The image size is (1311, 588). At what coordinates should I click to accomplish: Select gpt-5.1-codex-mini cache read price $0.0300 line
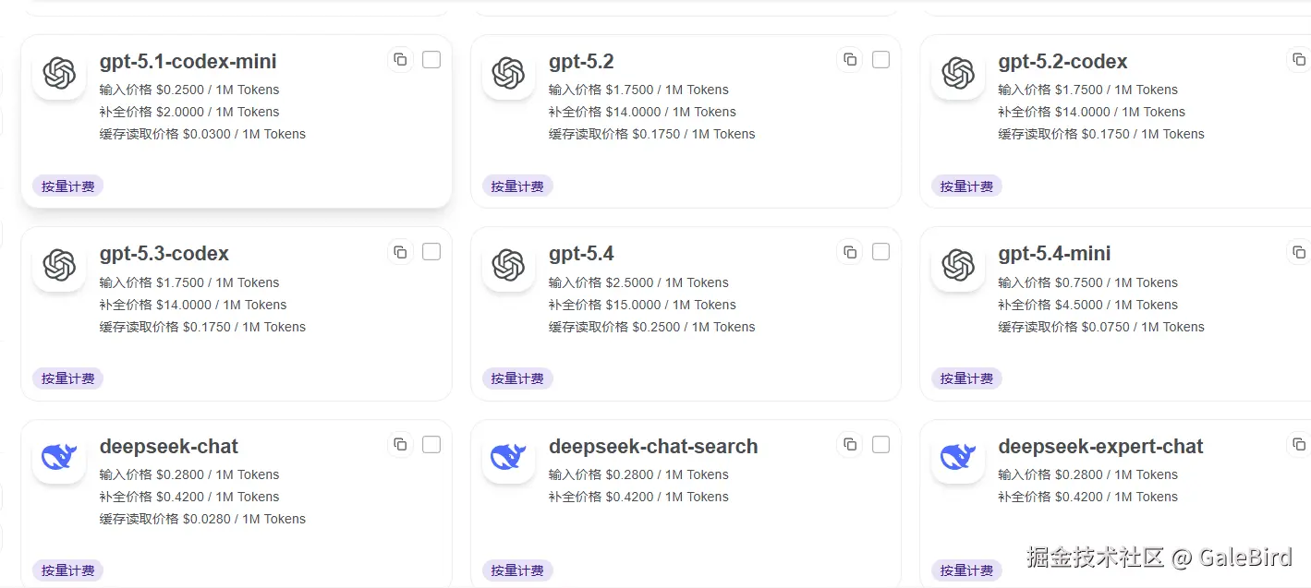202,134
